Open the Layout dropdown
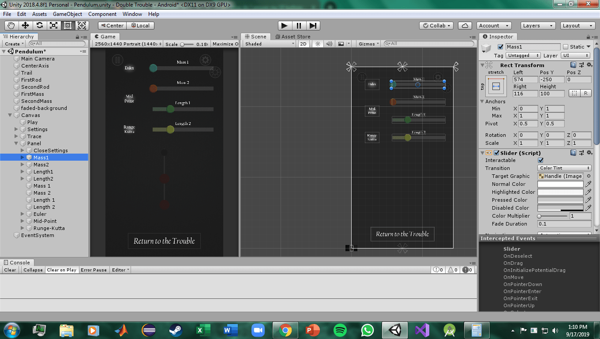 pos(577,26)
